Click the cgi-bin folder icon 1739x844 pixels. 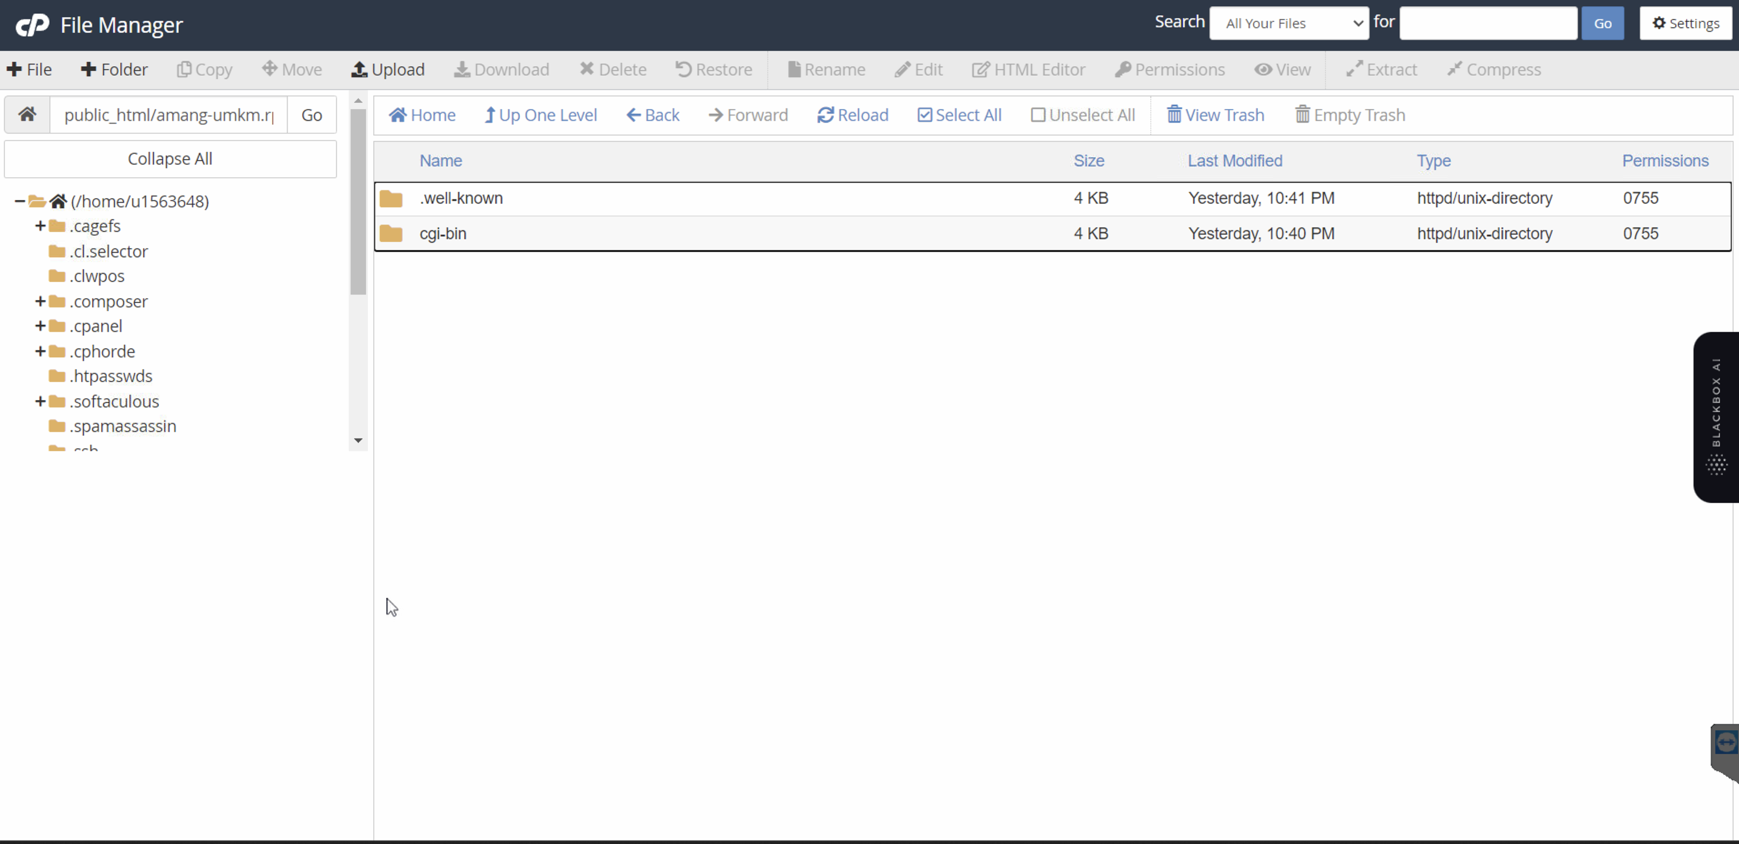391,233
